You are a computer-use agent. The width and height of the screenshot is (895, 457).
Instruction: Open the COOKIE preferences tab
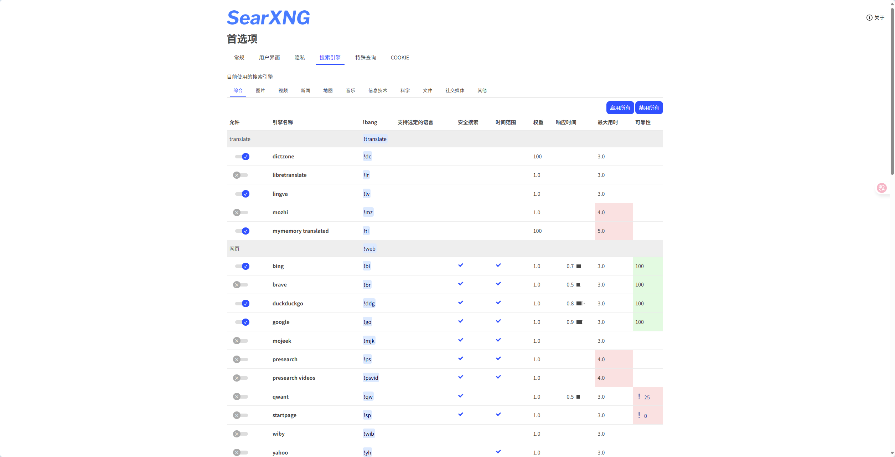coord(400,58)
